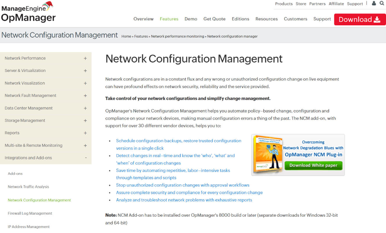Screen dimensions: 386x233
Task: Click the Note about NCM Add-on text
Action: tap(221, 219)
